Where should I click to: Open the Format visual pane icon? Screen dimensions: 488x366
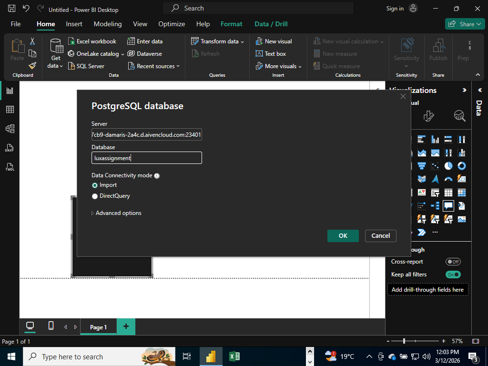pyautogui.click(x=428, y=116)
